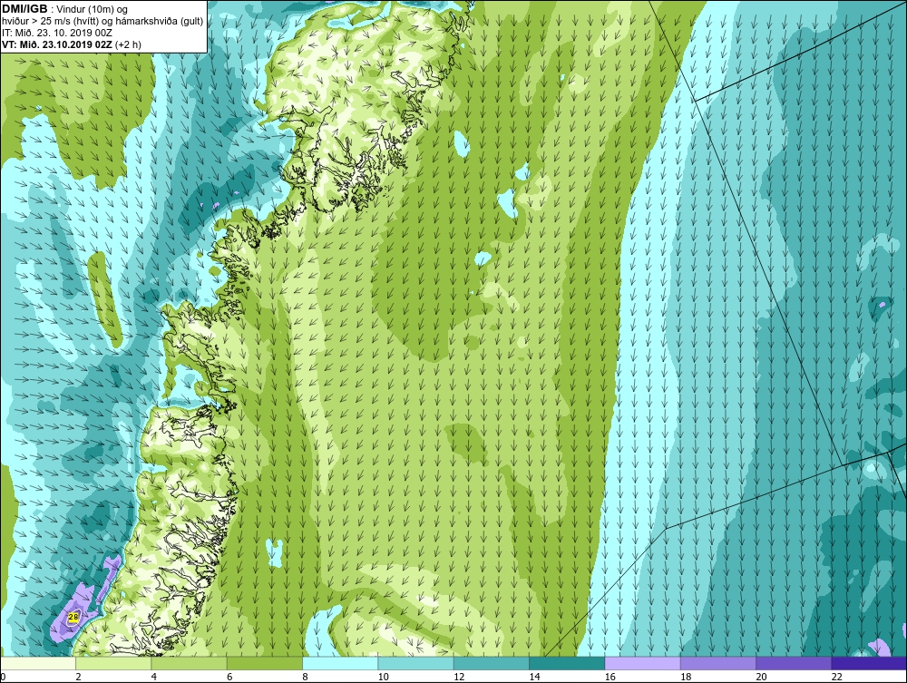907x683 pixels.
Task: Click the legend scale label 0
Action: [x=3, y=677]
